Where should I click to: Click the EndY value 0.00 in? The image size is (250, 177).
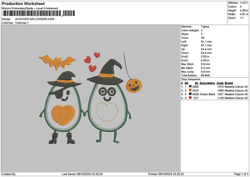point(205,61)
